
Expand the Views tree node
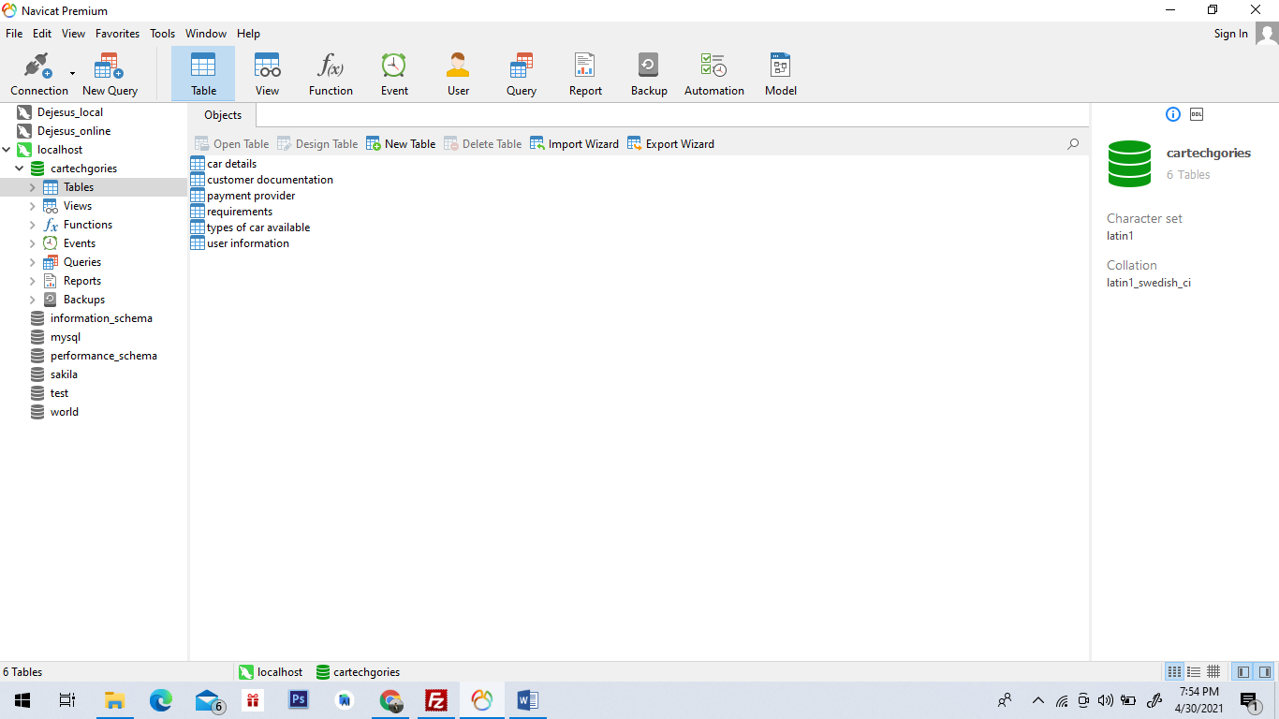(33, 206)
